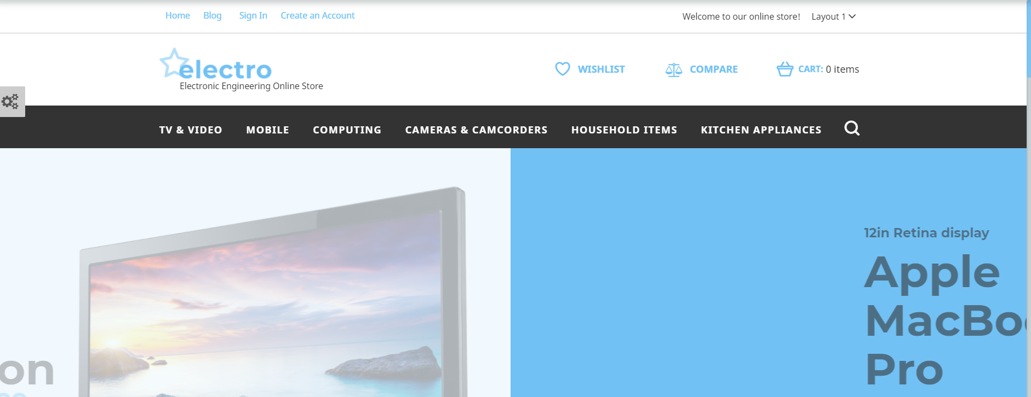Open the gears settings panel
The image size is (1031, 397).
click(x=11, y=102)
